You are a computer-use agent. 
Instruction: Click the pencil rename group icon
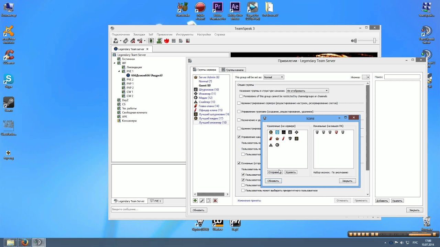[202, 201]
